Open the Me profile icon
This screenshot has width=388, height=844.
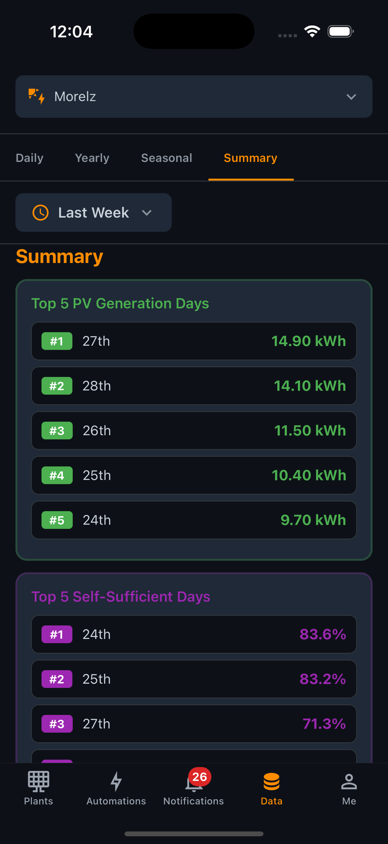tap(349, 782)
